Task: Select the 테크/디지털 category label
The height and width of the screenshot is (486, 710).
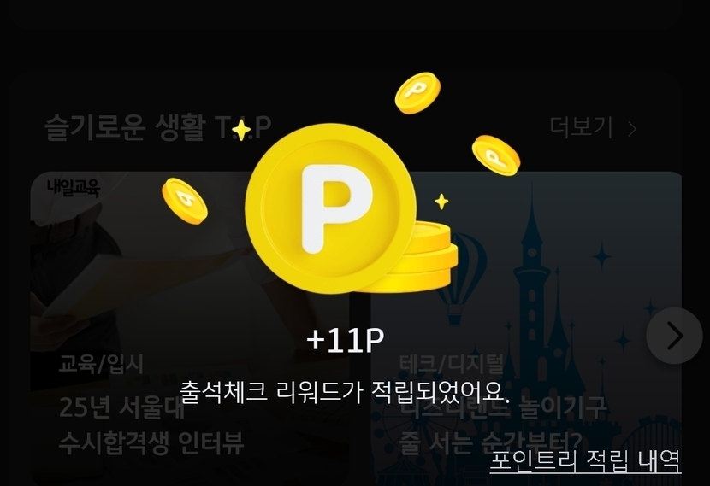Action: [452, 364]
